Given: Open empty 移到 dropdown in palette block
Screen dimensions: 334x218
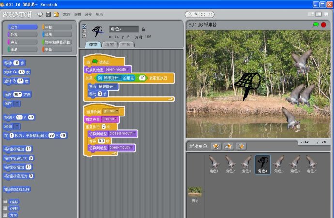Looking at the screenshot, I should point(16,126).
